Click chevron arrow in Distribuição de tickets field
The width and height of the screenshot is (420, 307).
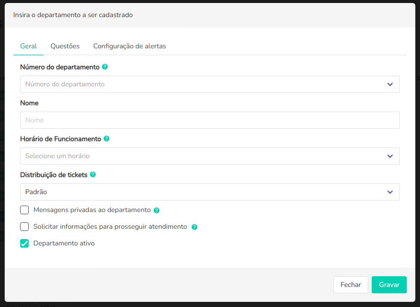click(390, 192)
